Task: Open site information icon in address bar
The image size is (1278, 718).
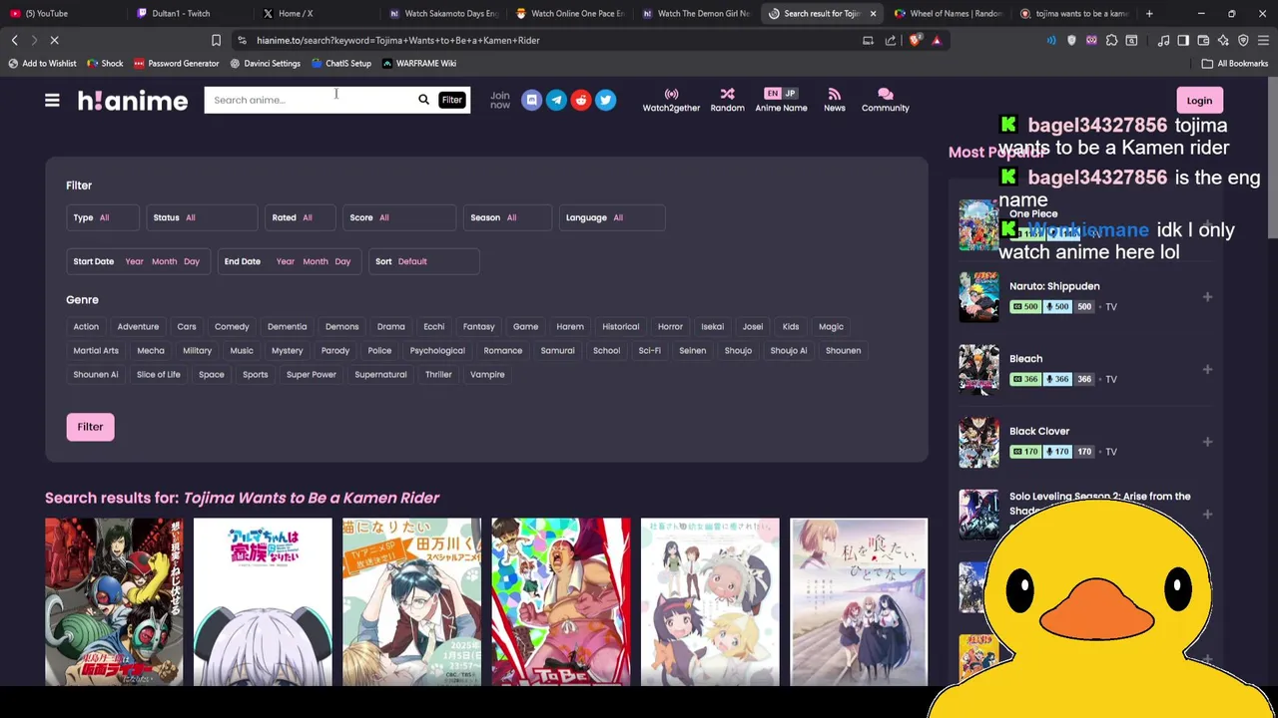Action: click(x=243, y=40)
